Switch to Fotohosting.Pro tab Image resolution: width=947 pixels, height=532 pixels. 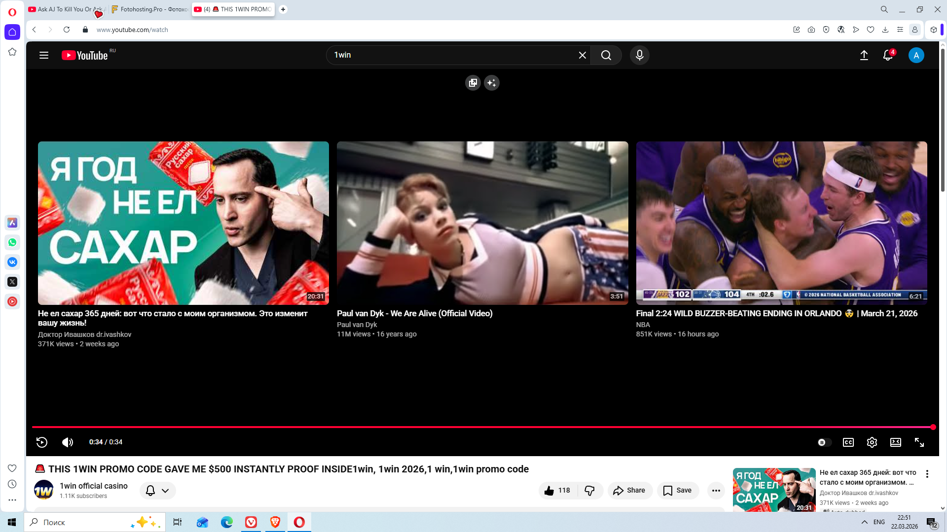(x=149, y=9)
